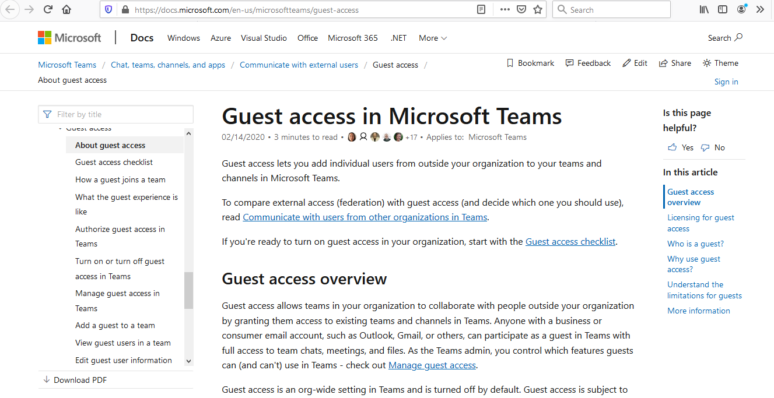Jump to Who is a guest? section

(x=695, y=244)
